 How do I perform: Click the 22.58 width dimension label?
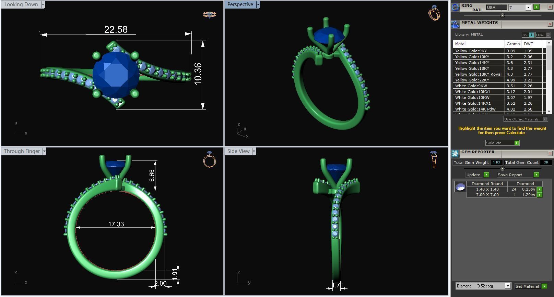pos(116,29)
